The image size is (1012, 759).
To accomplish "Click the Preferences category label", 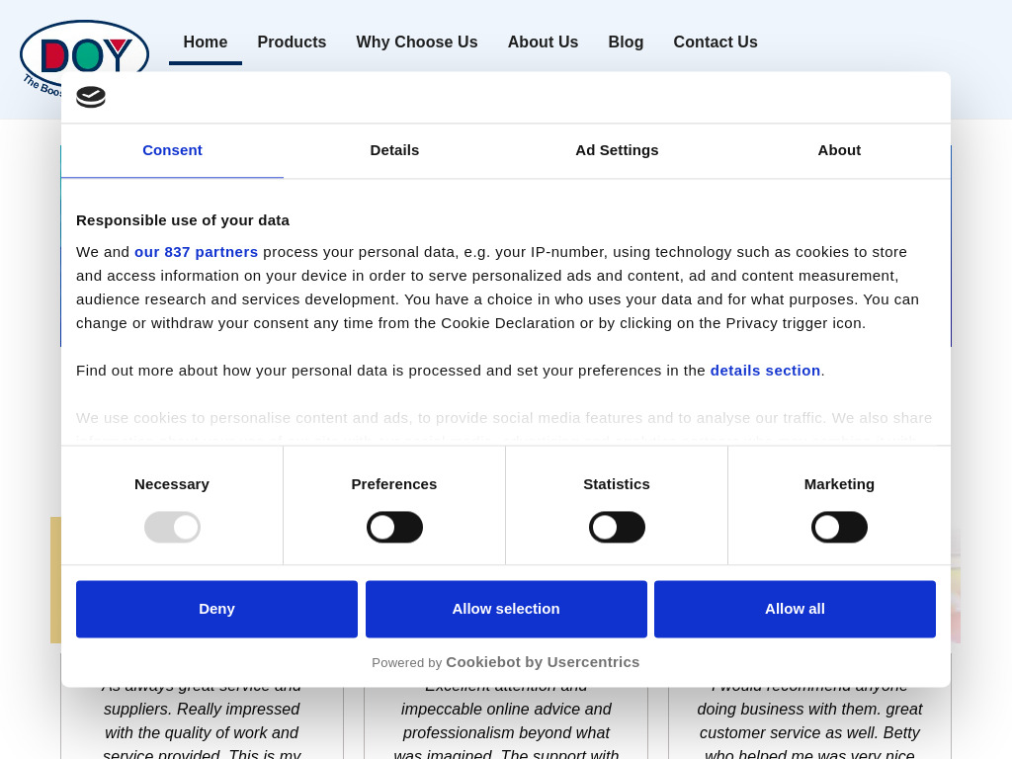I will [x=393, y=484].
